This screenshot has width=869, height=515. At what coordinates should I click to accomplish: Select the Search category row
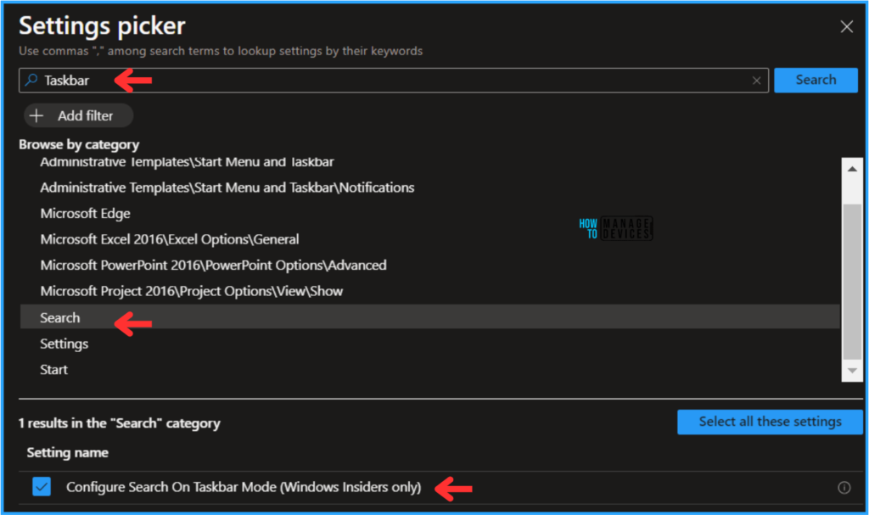[430, 317]
